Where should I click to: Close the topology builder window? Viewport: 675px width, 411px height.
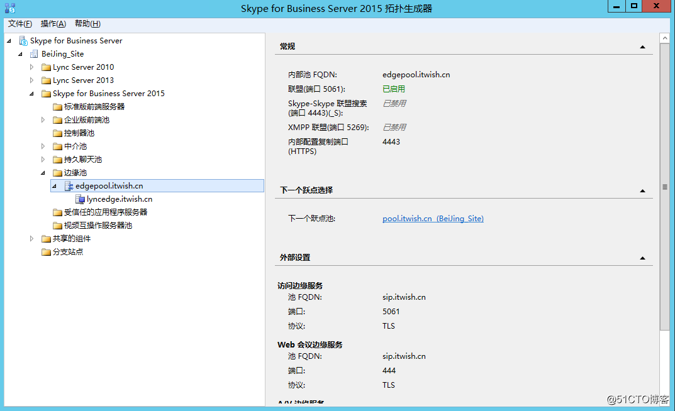pyautogui.click(x=657, y=6)
